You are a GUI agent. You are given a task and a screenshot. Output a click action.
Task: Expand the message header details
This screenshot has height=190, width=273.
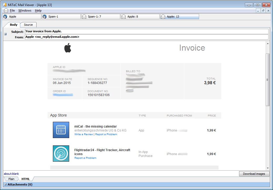tap(6, 34)
